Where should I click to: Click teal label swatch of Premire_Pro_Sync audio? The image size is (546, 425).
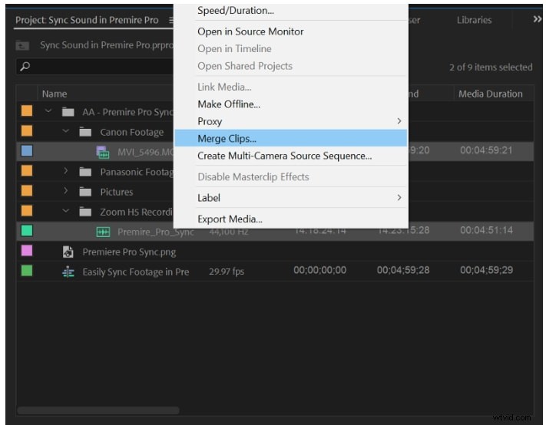coord(27,231)
